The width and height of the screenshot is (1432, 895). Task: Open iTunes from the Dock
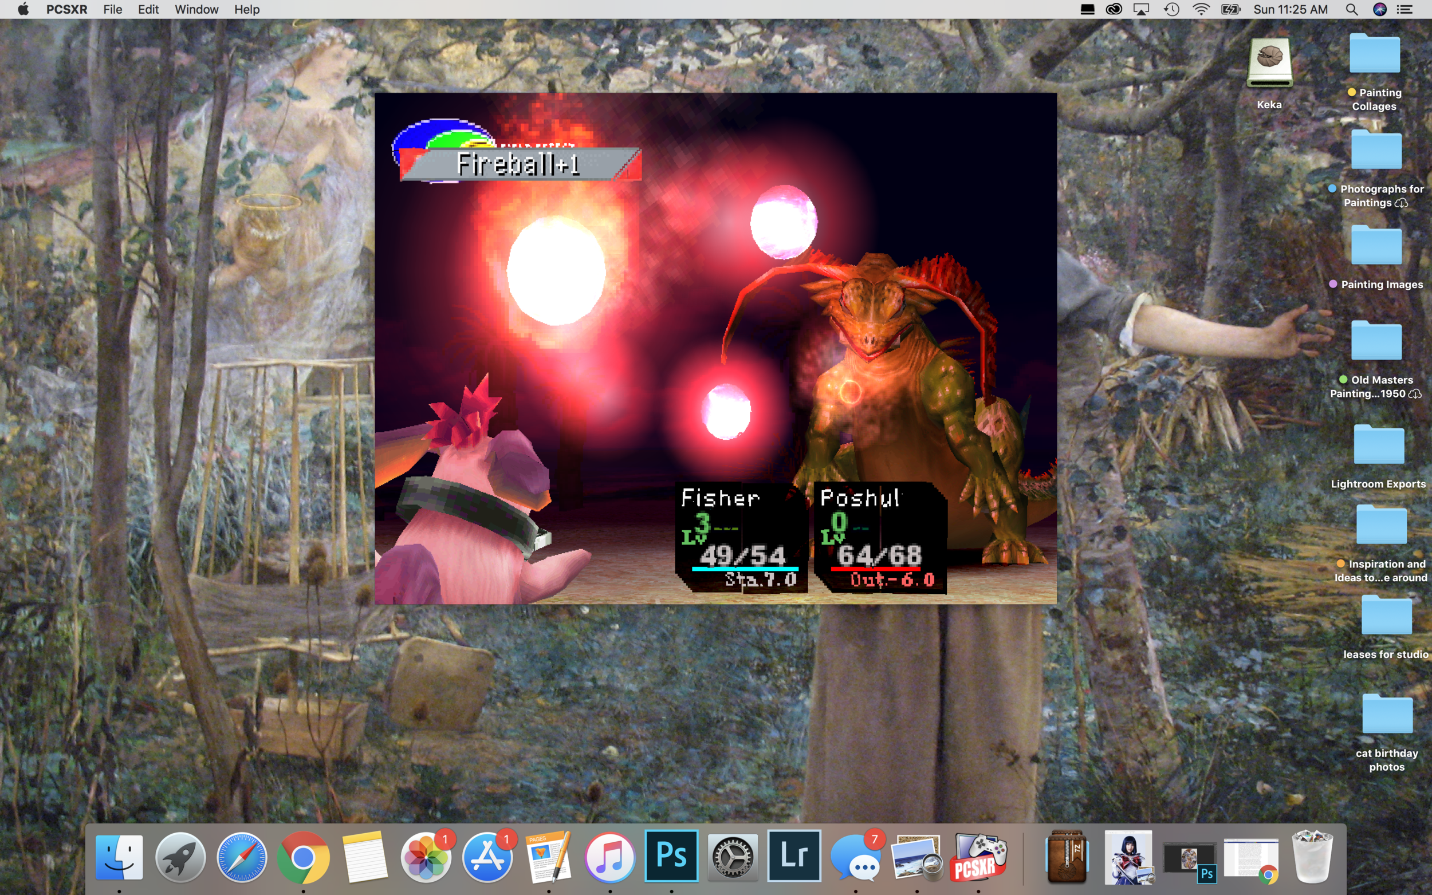(609, 857)
